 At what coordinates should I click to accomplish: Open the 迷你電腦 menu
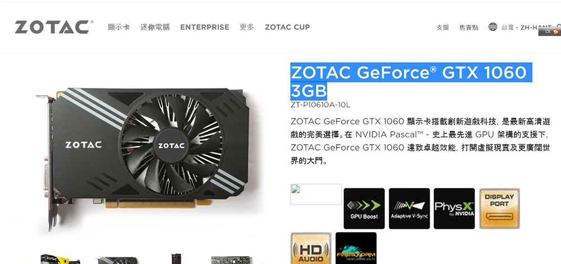[x=155, y=27]
